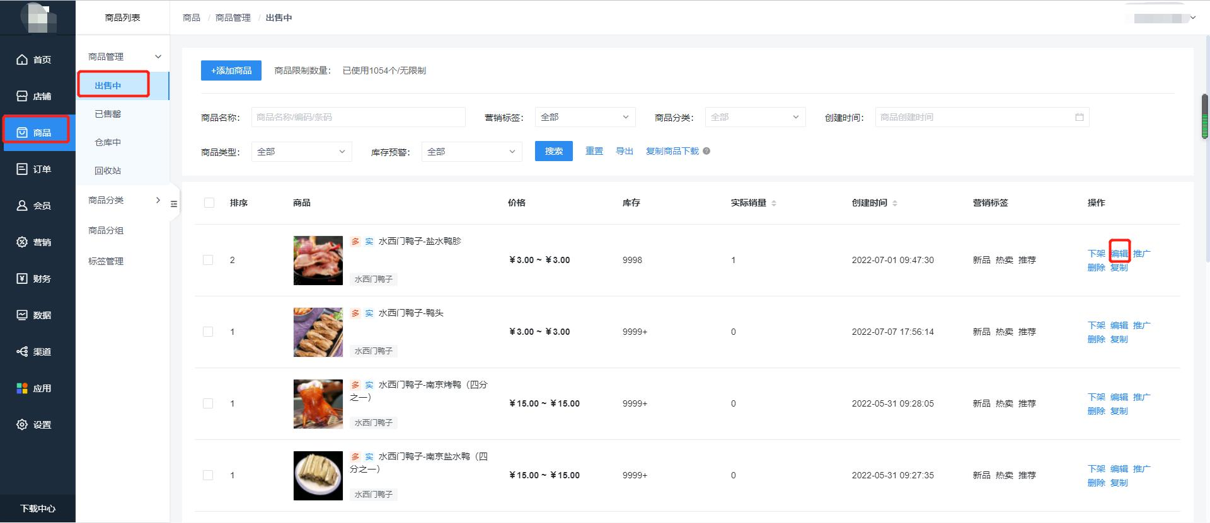Viewport: 1210px width, 523px height.
Task: Click the 商品名称 search input field
Action: 358,117
